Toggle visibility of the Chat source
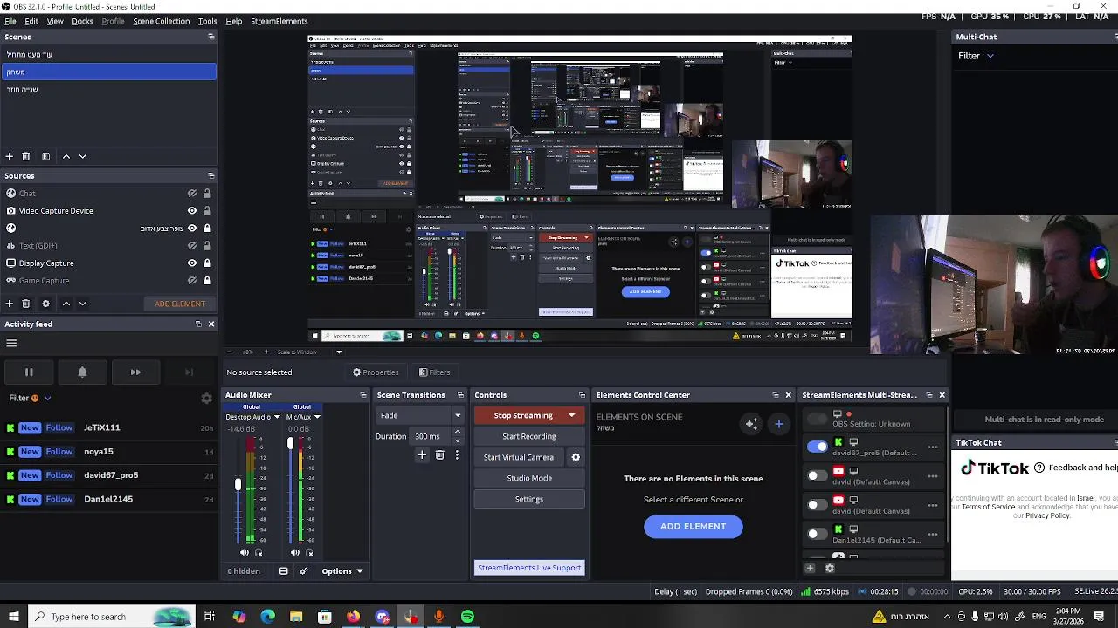 (x=192, y=194)
